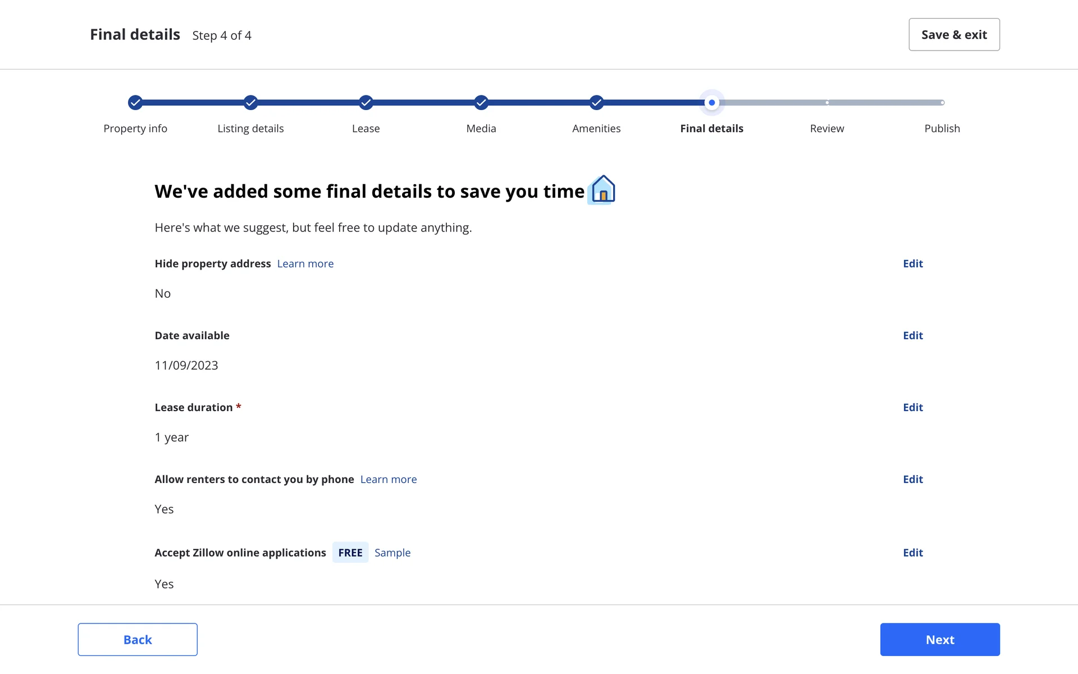Click the Amenities checkmark step icon
The height and width of the screenshot is (674, 1078).
click(x=596, y=102)
